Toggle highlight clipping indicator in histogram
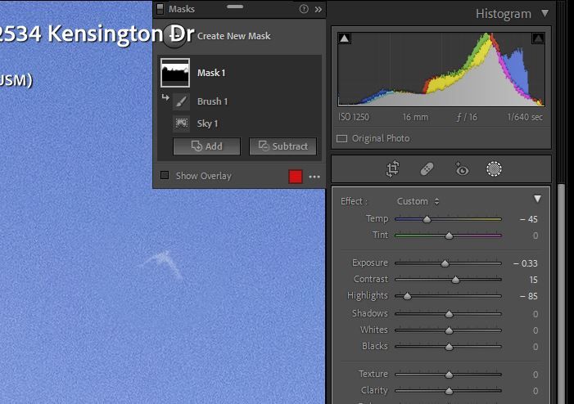Viewport: 574px width, 404px height. pyautogui.click(x=538, y=38)
